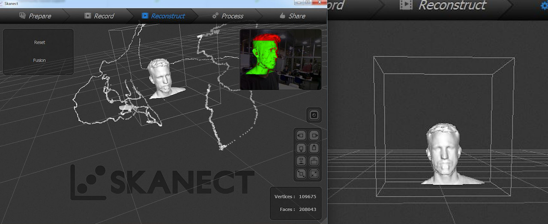
Task: Click the fit-to-bounding-box view icon
Action: tap(301, 174)
